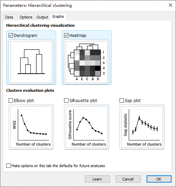Cancel the Hierarchical clustering dialog
Screen dimensions: 176x187
[x=128, y=179]
